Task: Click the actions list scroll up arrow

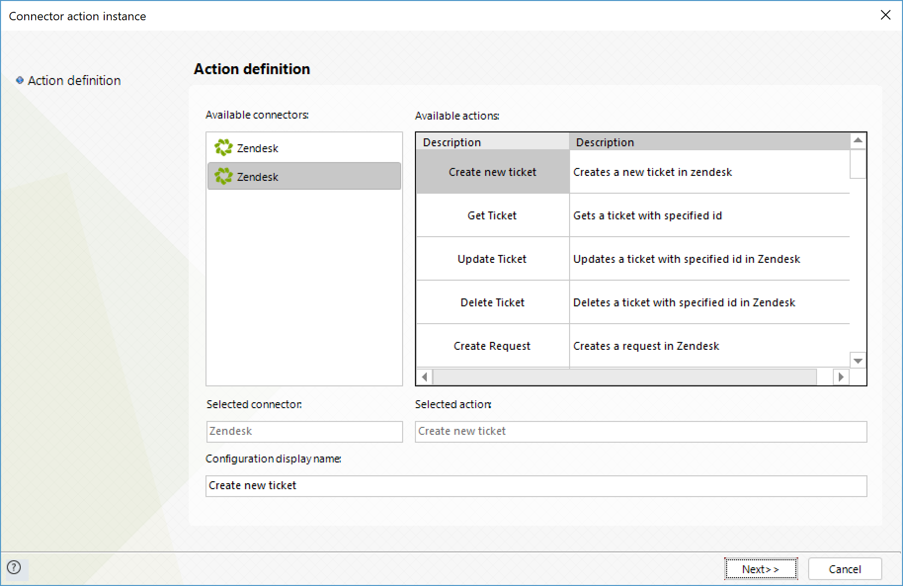Action: pyautogui.click(x=858, y=141)
